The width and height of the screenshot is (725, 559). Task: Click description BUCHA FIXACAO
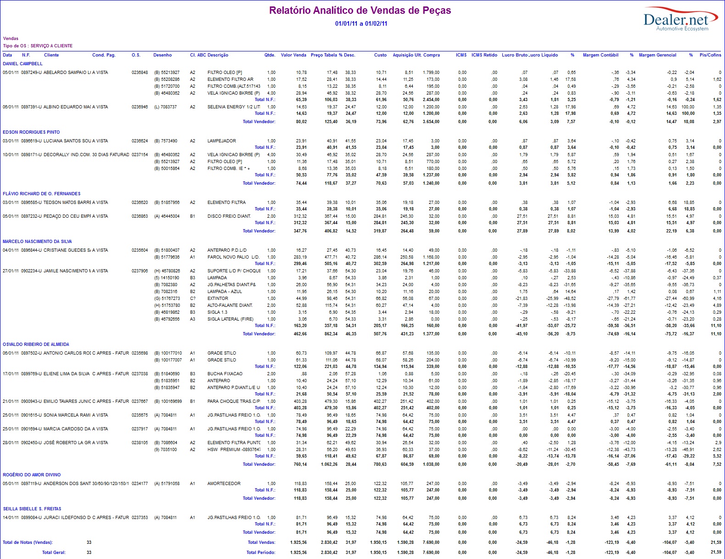click(x=225, y=374)
